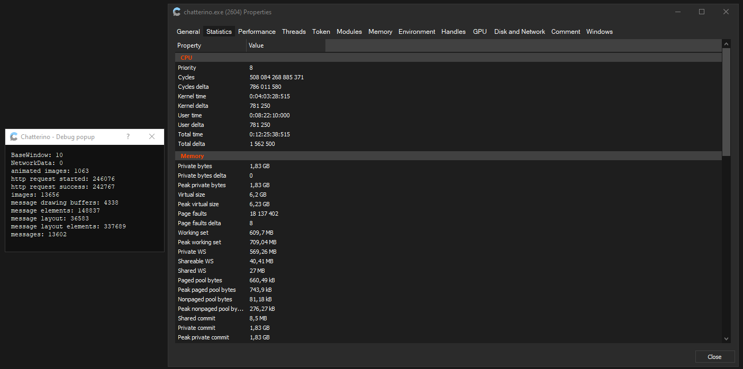The image size is (743, 369).
Task: Select the Kernel time row
Action: point(448,96)
